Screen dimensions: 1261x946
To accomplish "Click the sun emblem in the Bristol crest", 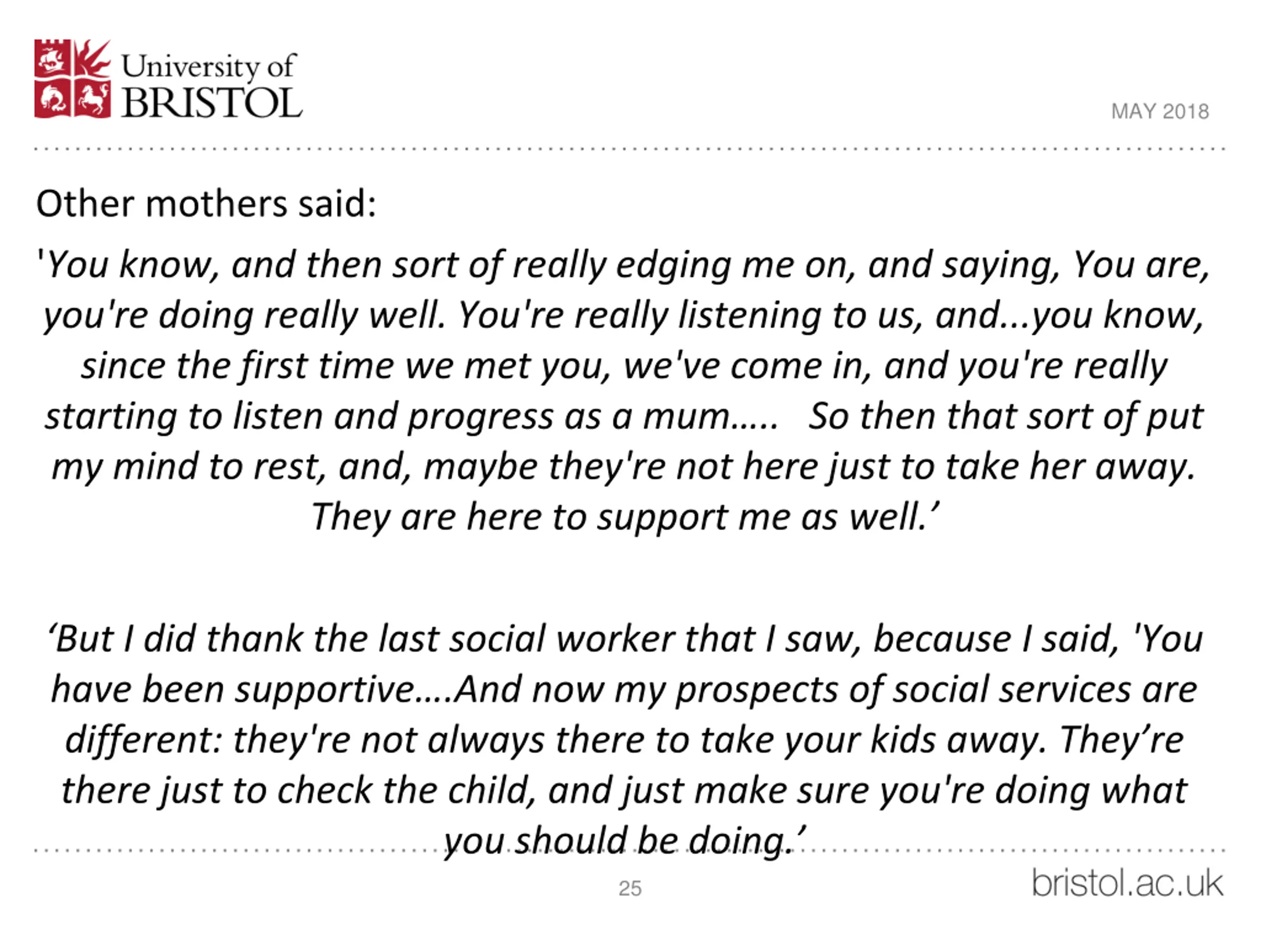I will pyautogui.click(x=93, y=58).
